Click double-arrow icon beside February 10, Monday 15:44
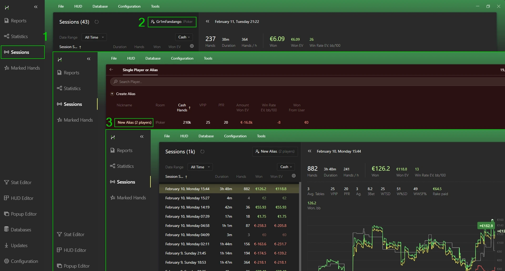 click(x=310, y=151)
